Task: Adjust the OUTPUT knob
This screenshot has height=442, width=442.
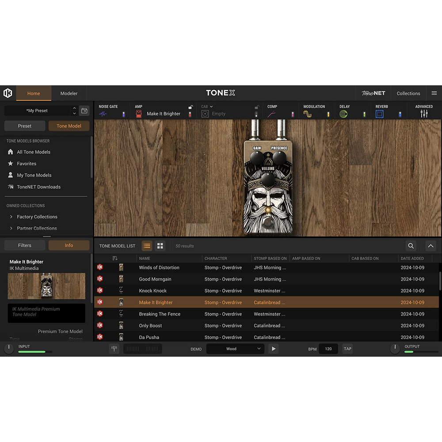Action: coord(395,349)
